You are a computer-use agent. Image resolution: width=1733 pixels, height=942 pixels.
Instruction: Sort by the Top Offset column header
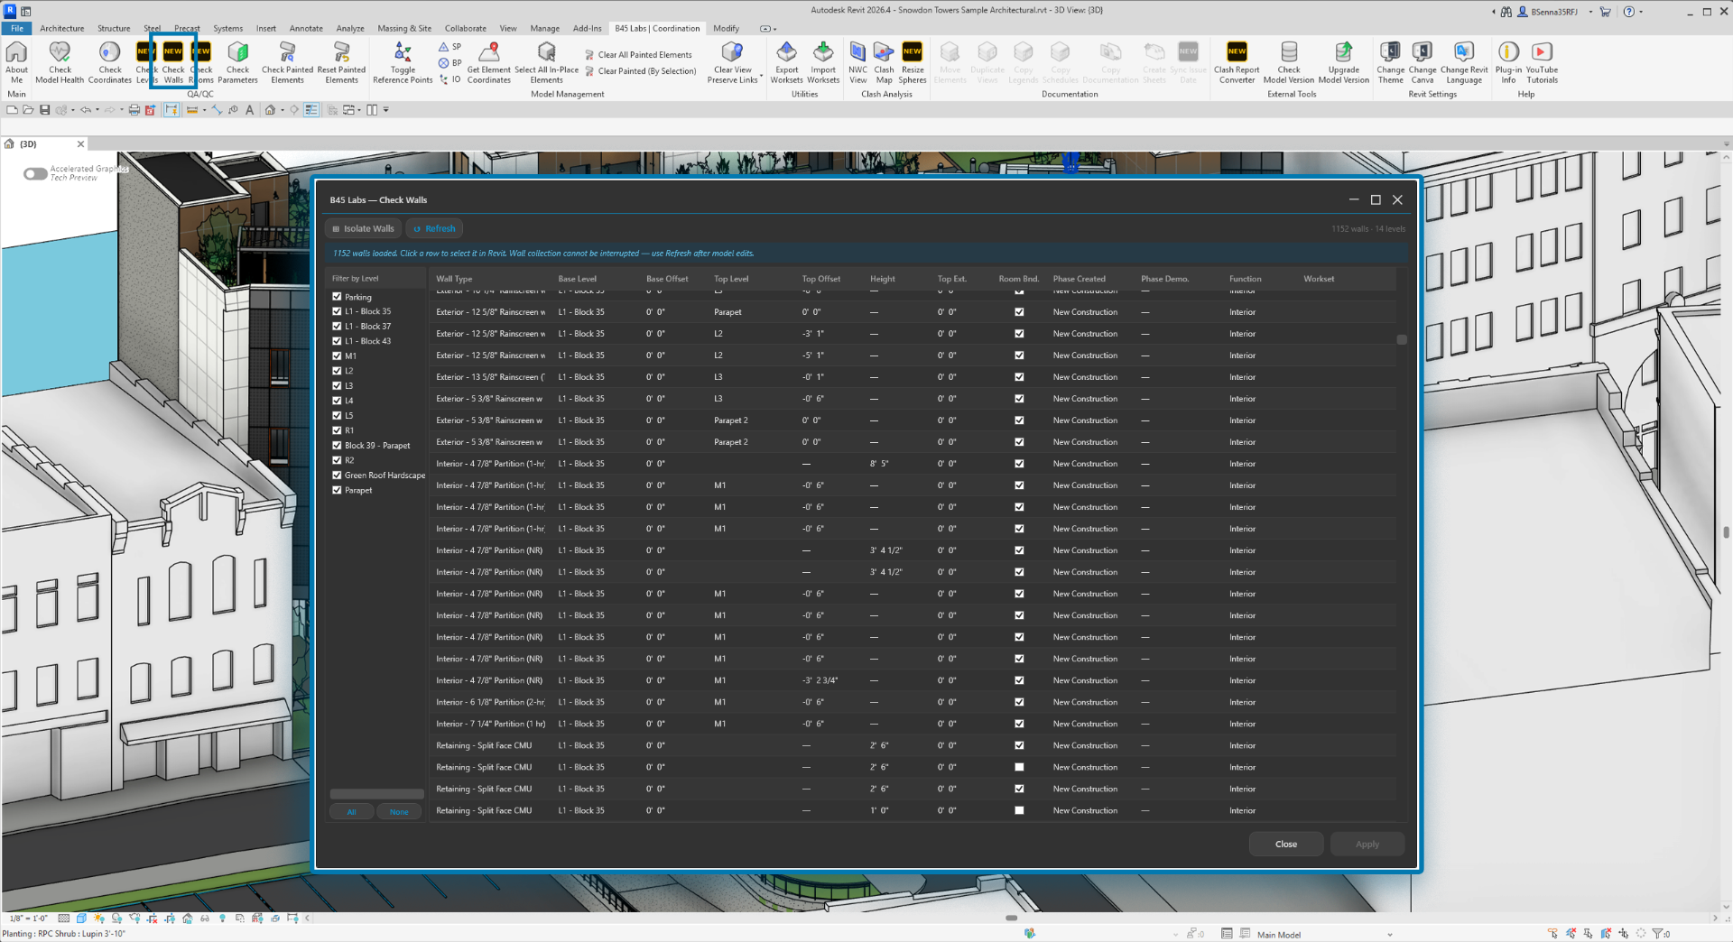[x=820, y=279]
